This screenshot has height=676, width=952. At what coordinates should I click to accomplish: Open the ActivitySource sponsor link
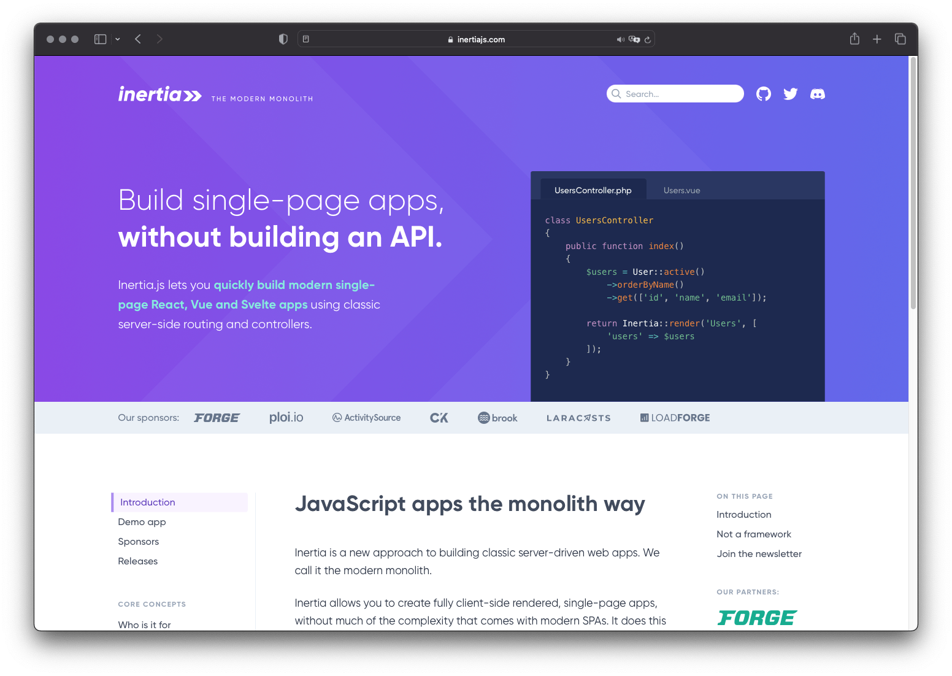[366, 417]
